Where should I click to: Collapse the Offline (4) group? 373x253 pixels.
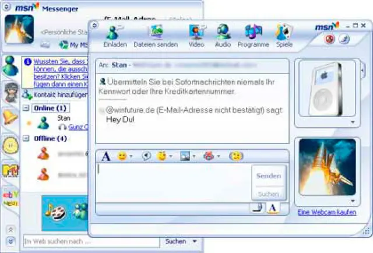pyautogui.click(x=26, y=138)
